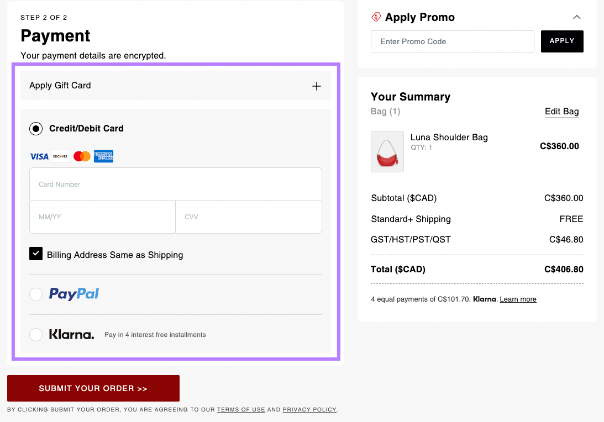The image size is (604, 422).
Task: Click the Discover card brand icon
Action: coord(60,156)
